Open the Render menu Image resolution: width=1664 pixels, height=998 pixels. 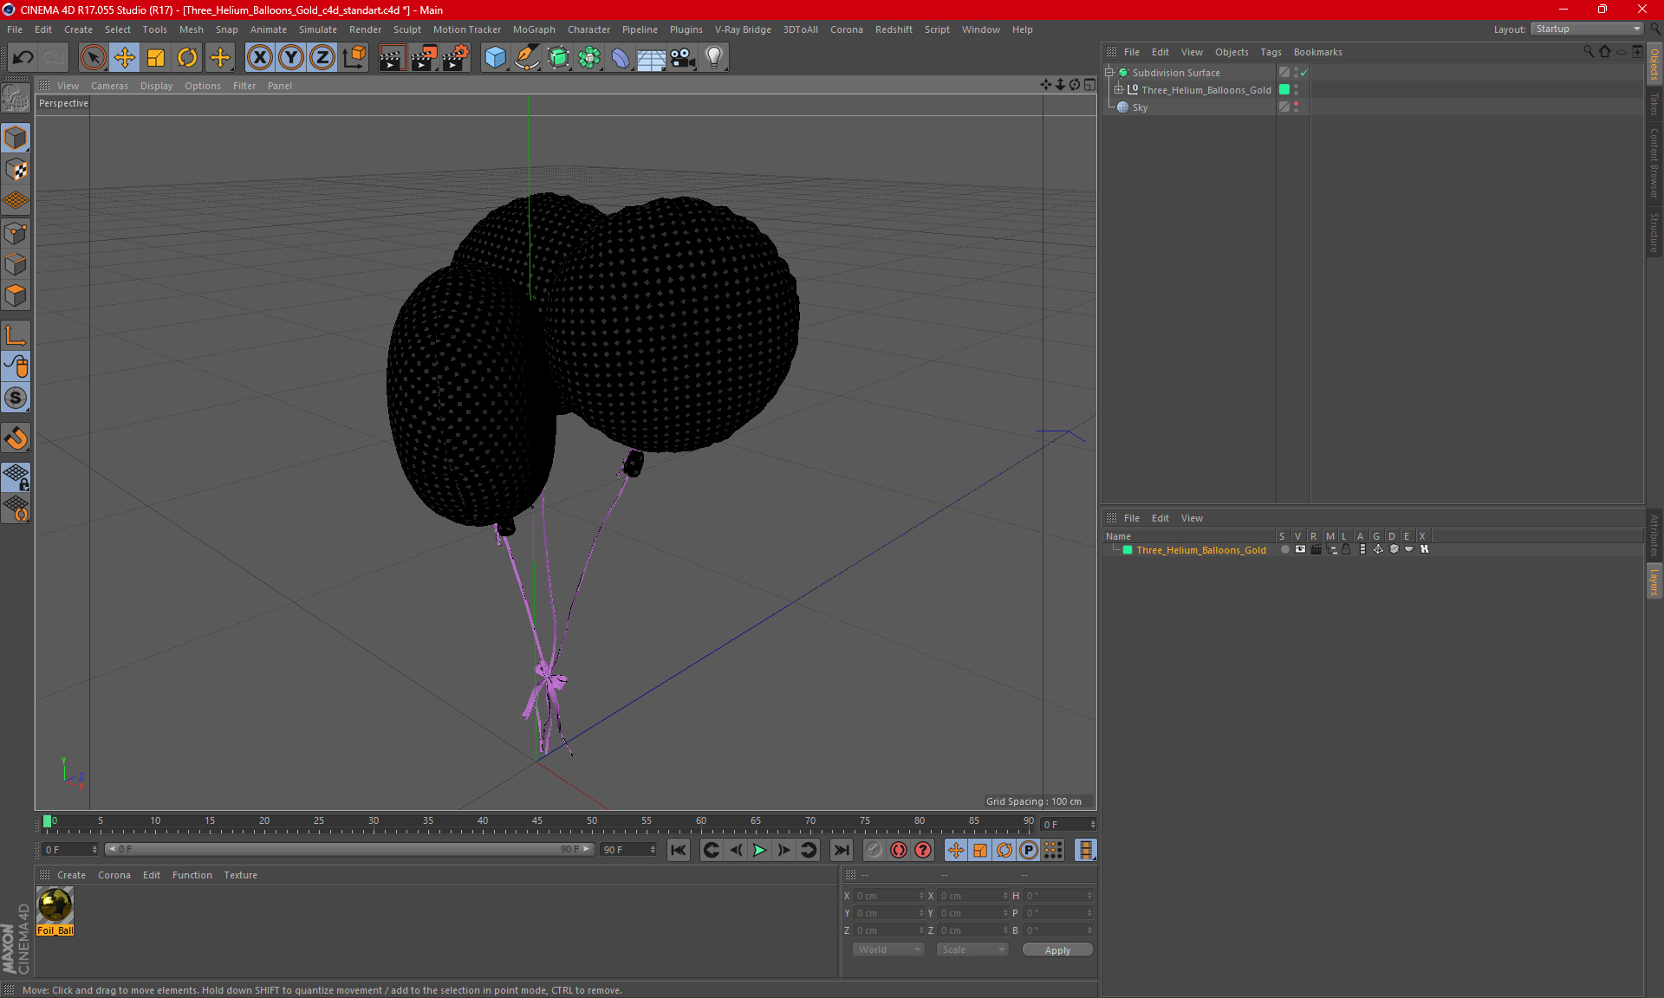[365, 29]
